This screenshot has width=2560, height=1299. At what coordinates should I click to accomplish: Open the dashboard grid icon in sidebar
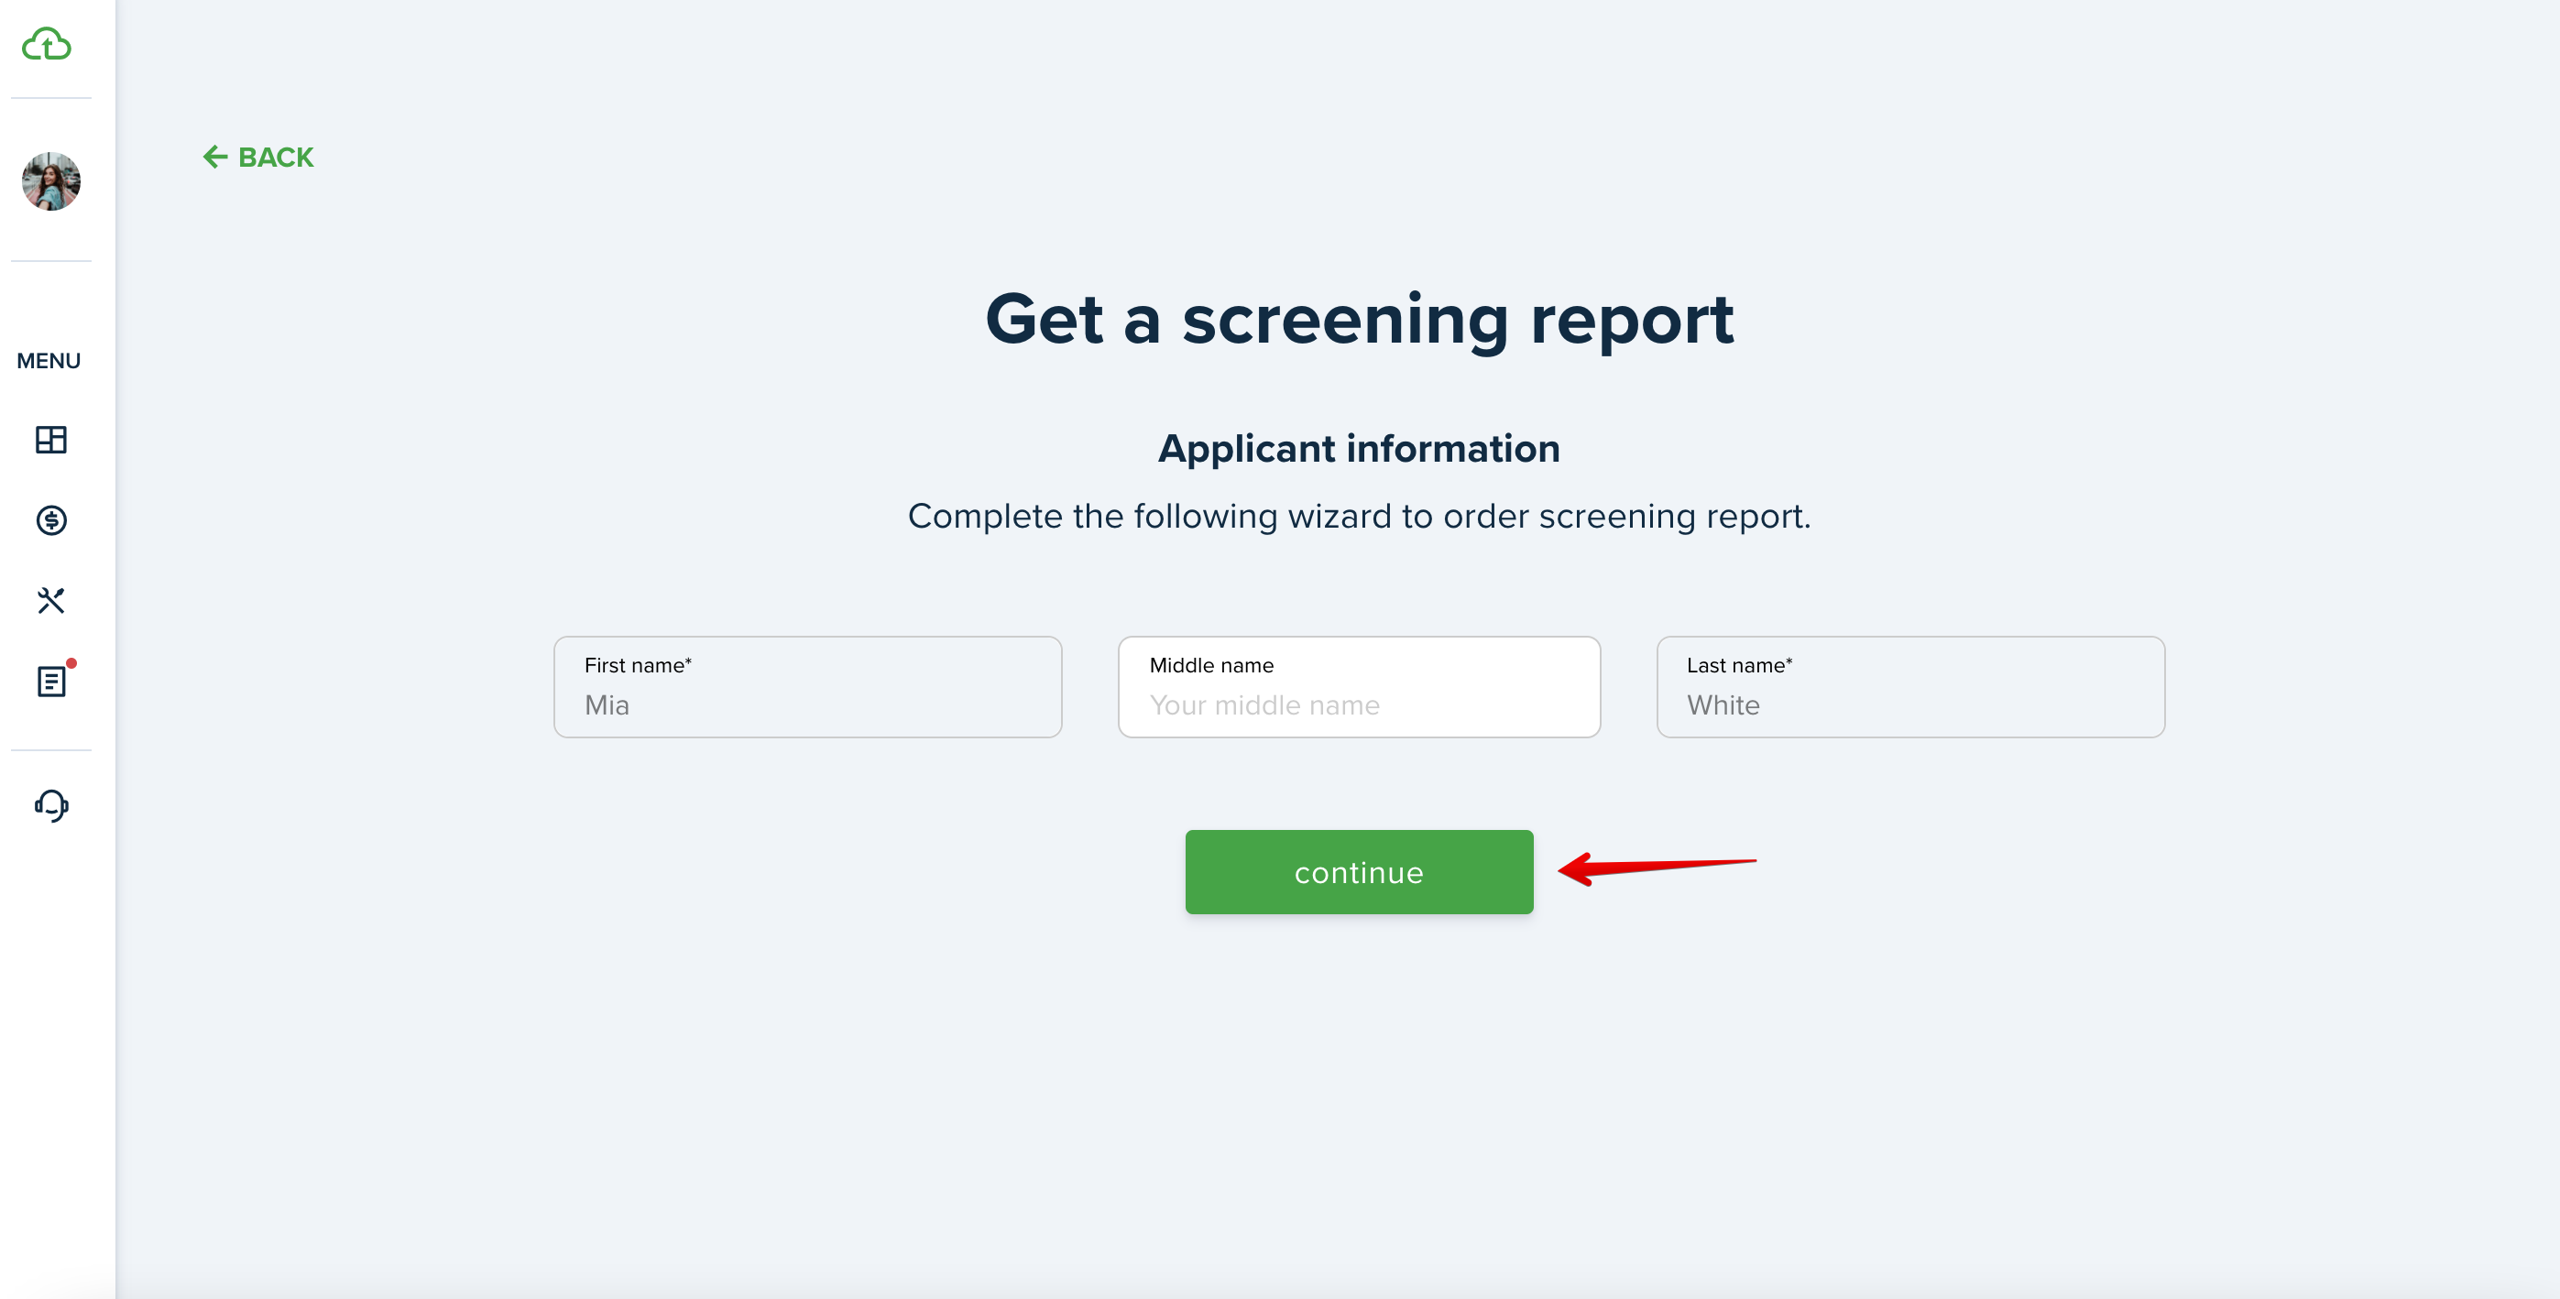tap(50, 440)
